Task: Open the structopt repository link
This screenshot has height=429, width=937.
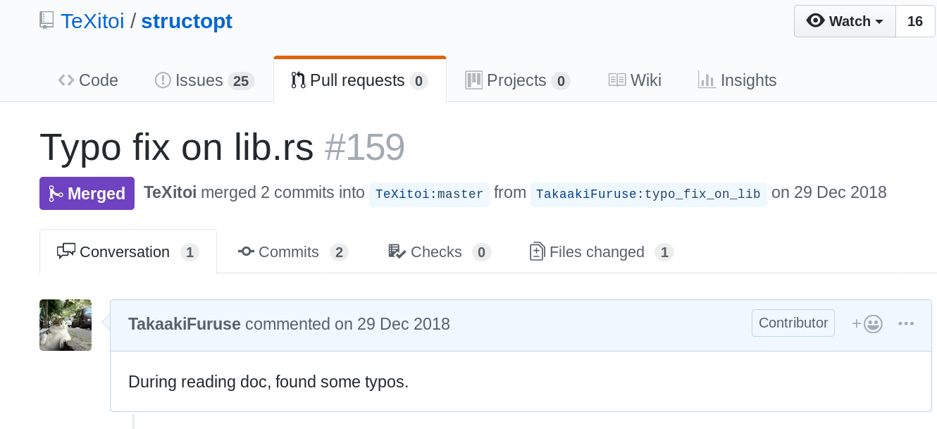Action: (187, 21)
